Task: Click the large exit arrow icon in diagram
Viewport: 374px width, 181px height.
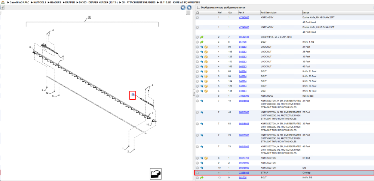Action: pos(156,174)
